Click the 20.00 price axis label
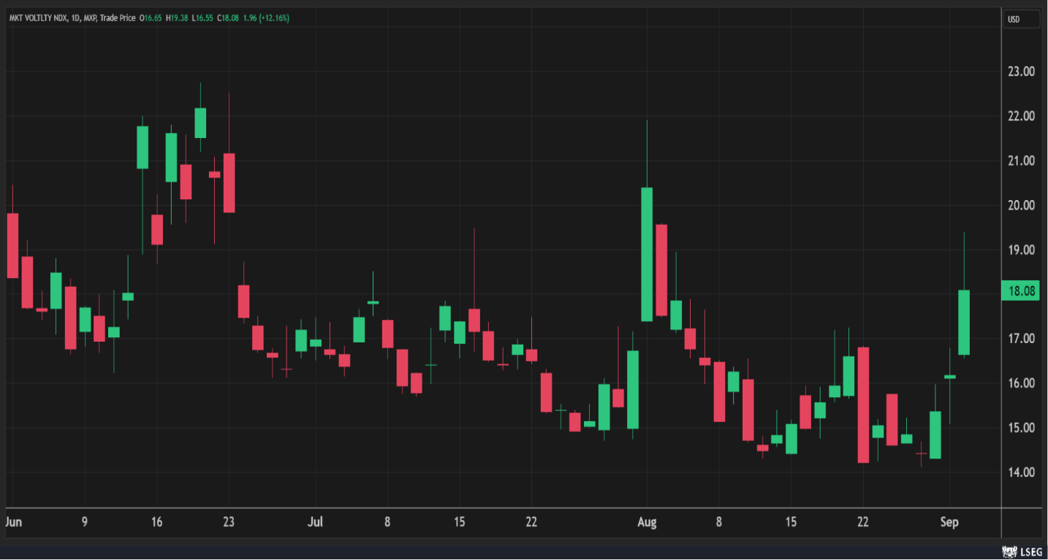The width and height of the screenshot is (1048, 560). (1021, 205)
